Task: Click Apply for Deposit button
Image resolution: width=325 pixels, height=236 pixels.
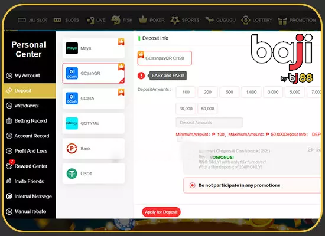Action: [x=161, y=212]
